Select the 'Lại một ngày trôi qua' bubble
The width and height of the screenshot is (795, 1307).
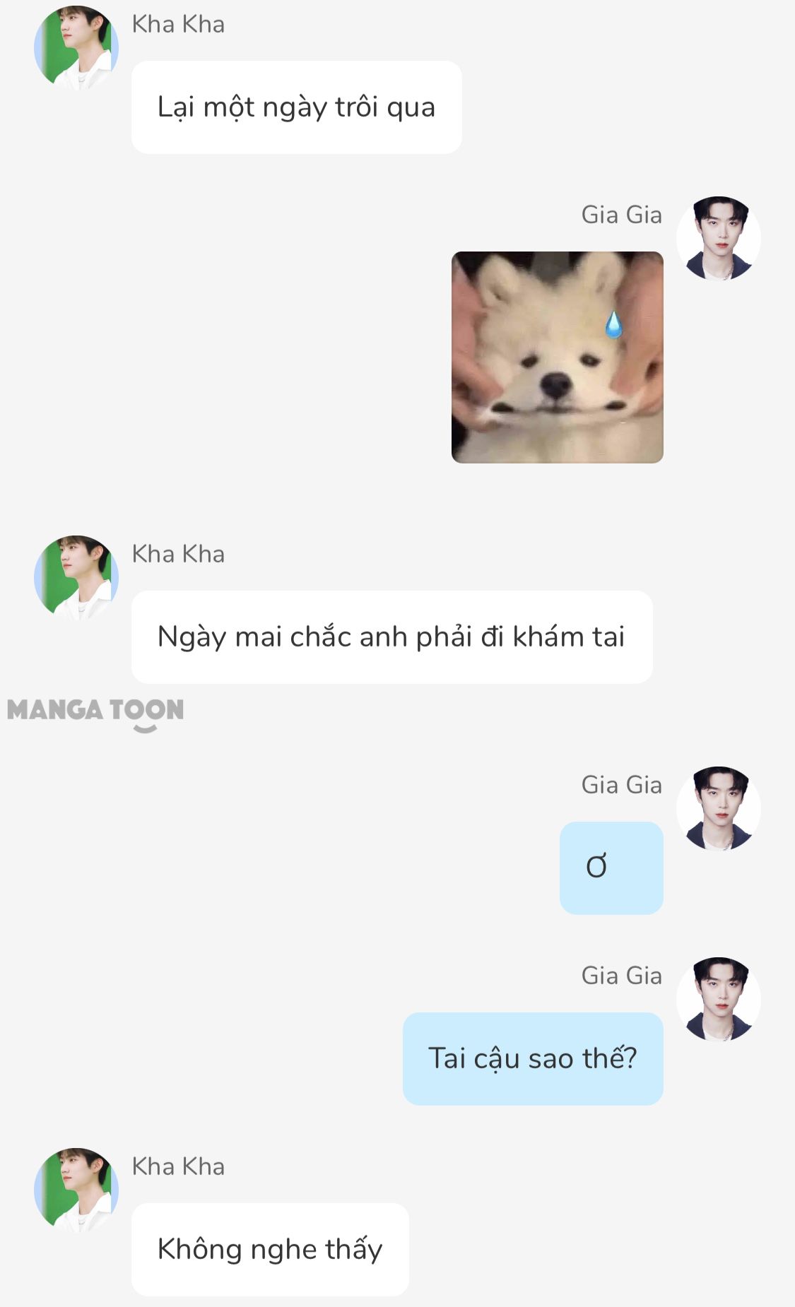point(297,107)
